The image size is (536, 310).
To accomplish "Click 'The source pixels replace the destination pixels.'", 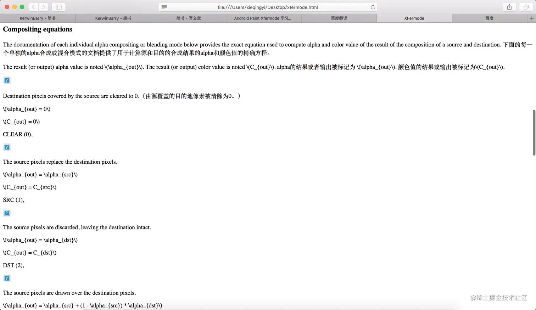I will click(60, 162).
